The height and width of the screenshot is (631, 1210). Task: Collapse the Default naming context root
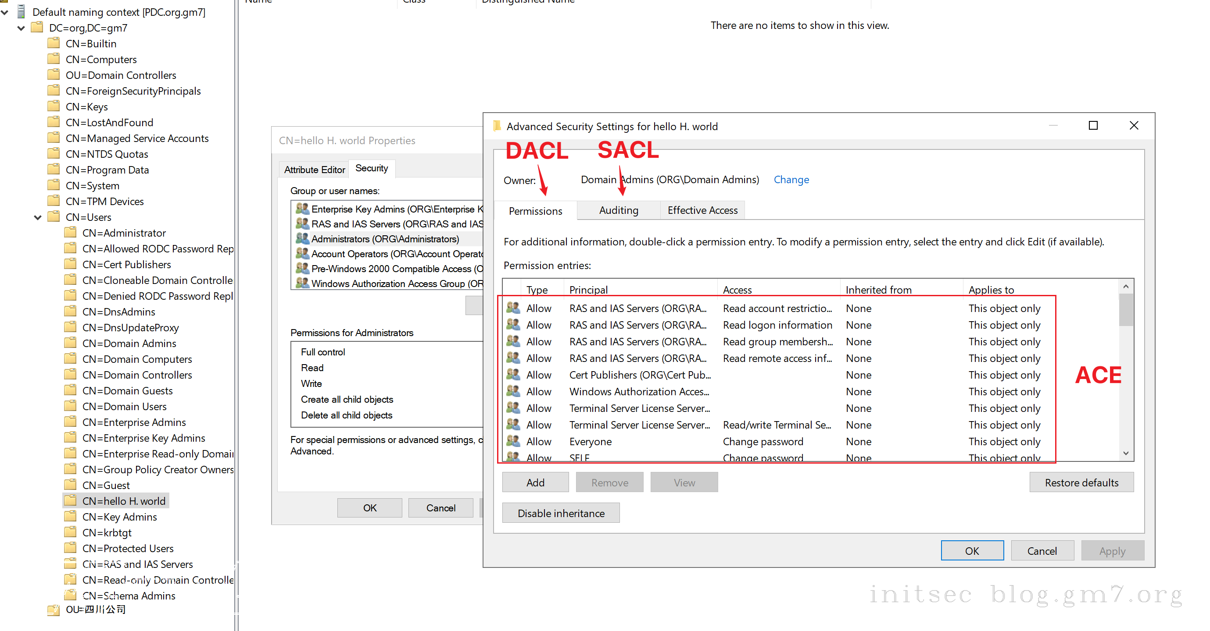click(5, 12)
